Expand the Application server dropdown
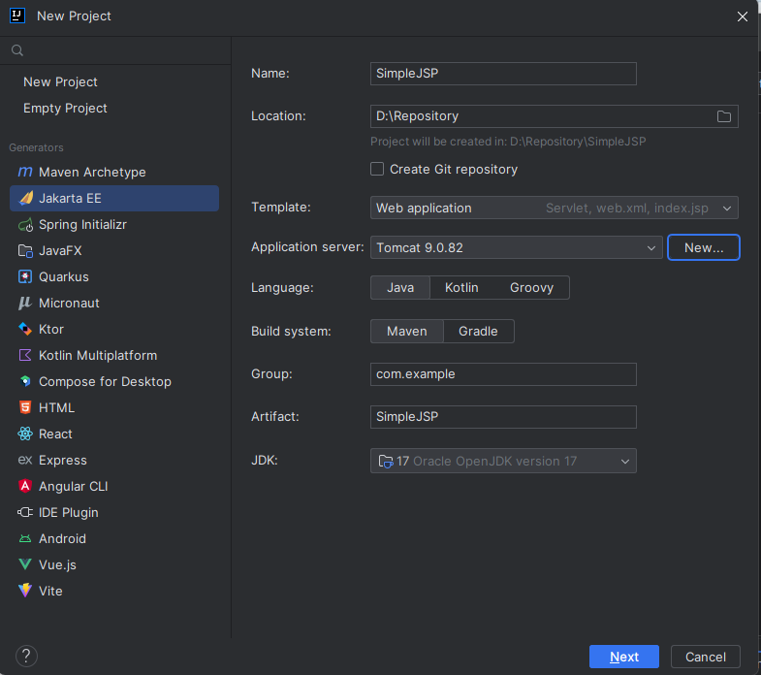The width and height of the screenshot is (761, 675). pyautogui.click(x=516, y=247)
